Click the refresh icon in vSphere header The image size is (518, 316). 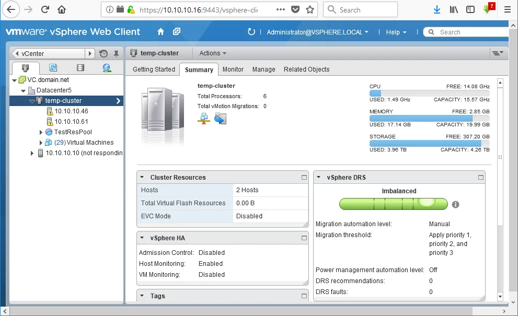(x=251, y=32)
